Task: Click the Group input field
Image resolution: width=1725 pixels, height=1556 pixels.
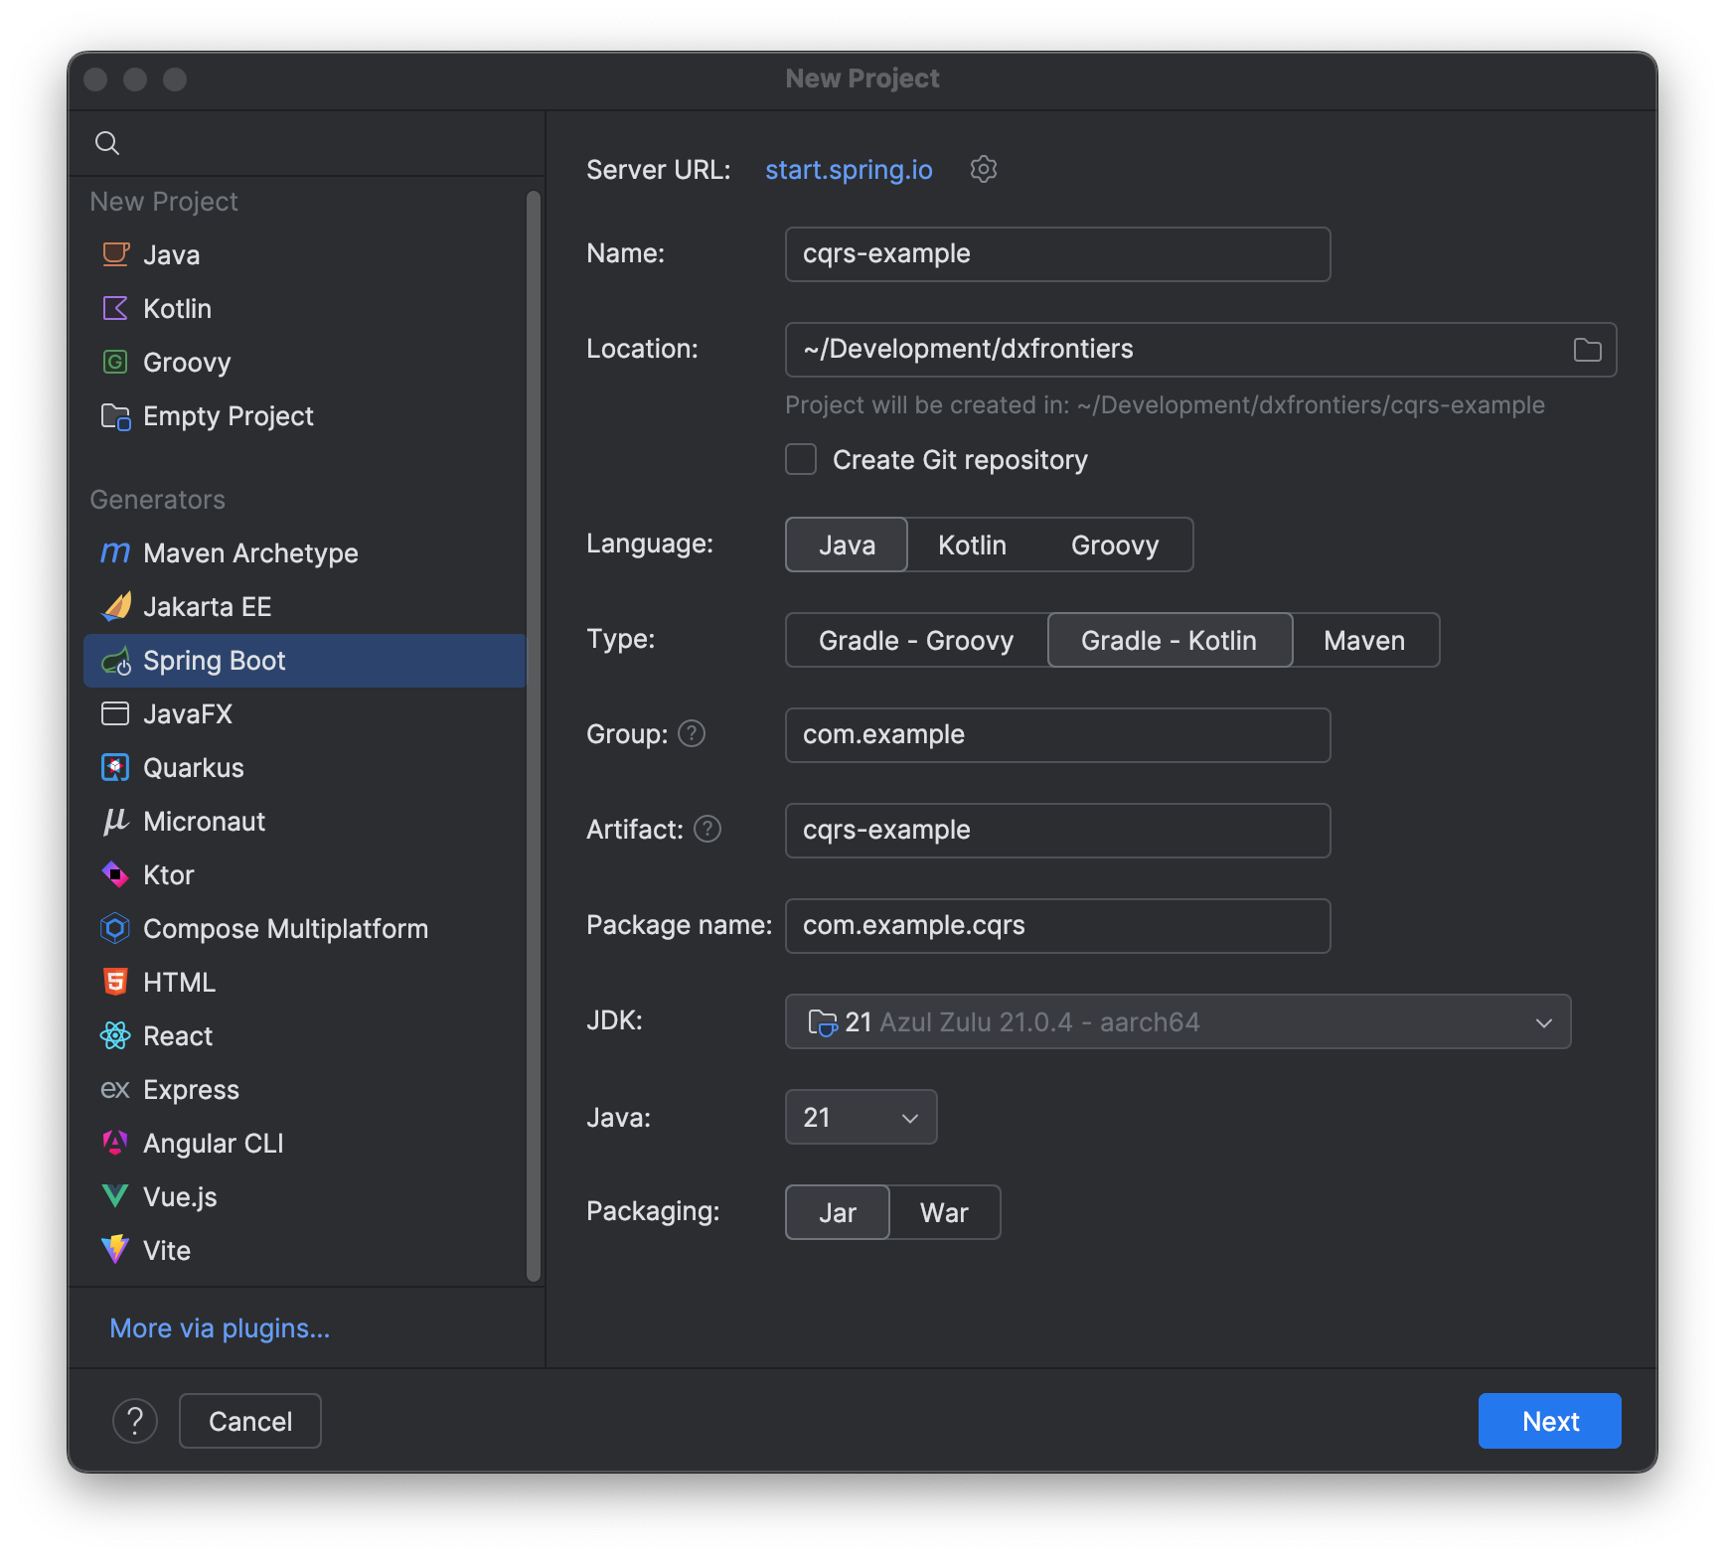Action: click(x=1057, y=735)
